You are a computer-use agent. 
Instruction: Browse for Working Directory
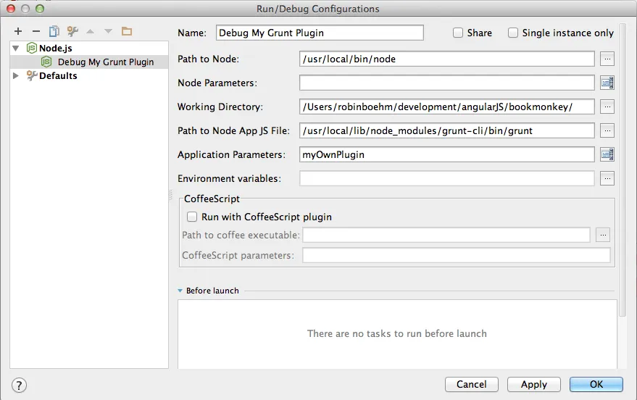[x=607, y=107]
